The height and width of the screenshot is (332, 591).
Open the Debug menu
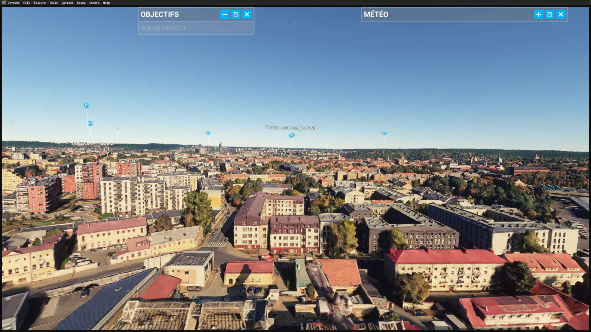tap(81, 3)
